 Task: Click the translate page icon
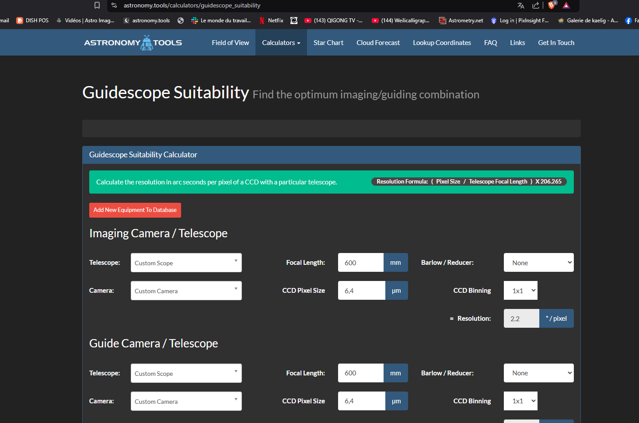pos(520,5)
